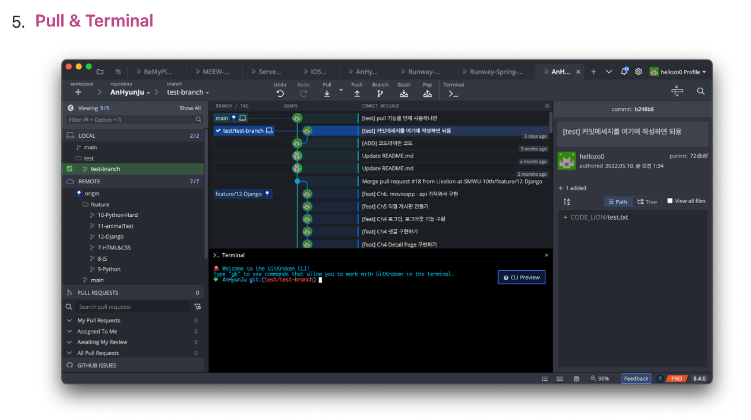Click the zoom 90% status bar item
This screenshot has width=751, height=420.
click(x=600, y=378)
